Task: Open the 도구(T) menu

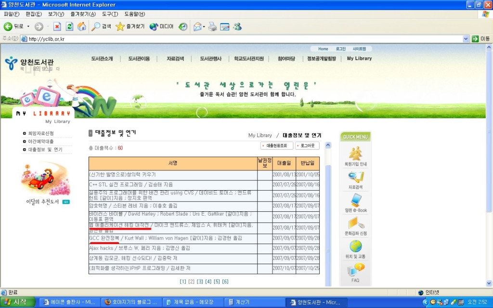Action: [x=110, y=14]
